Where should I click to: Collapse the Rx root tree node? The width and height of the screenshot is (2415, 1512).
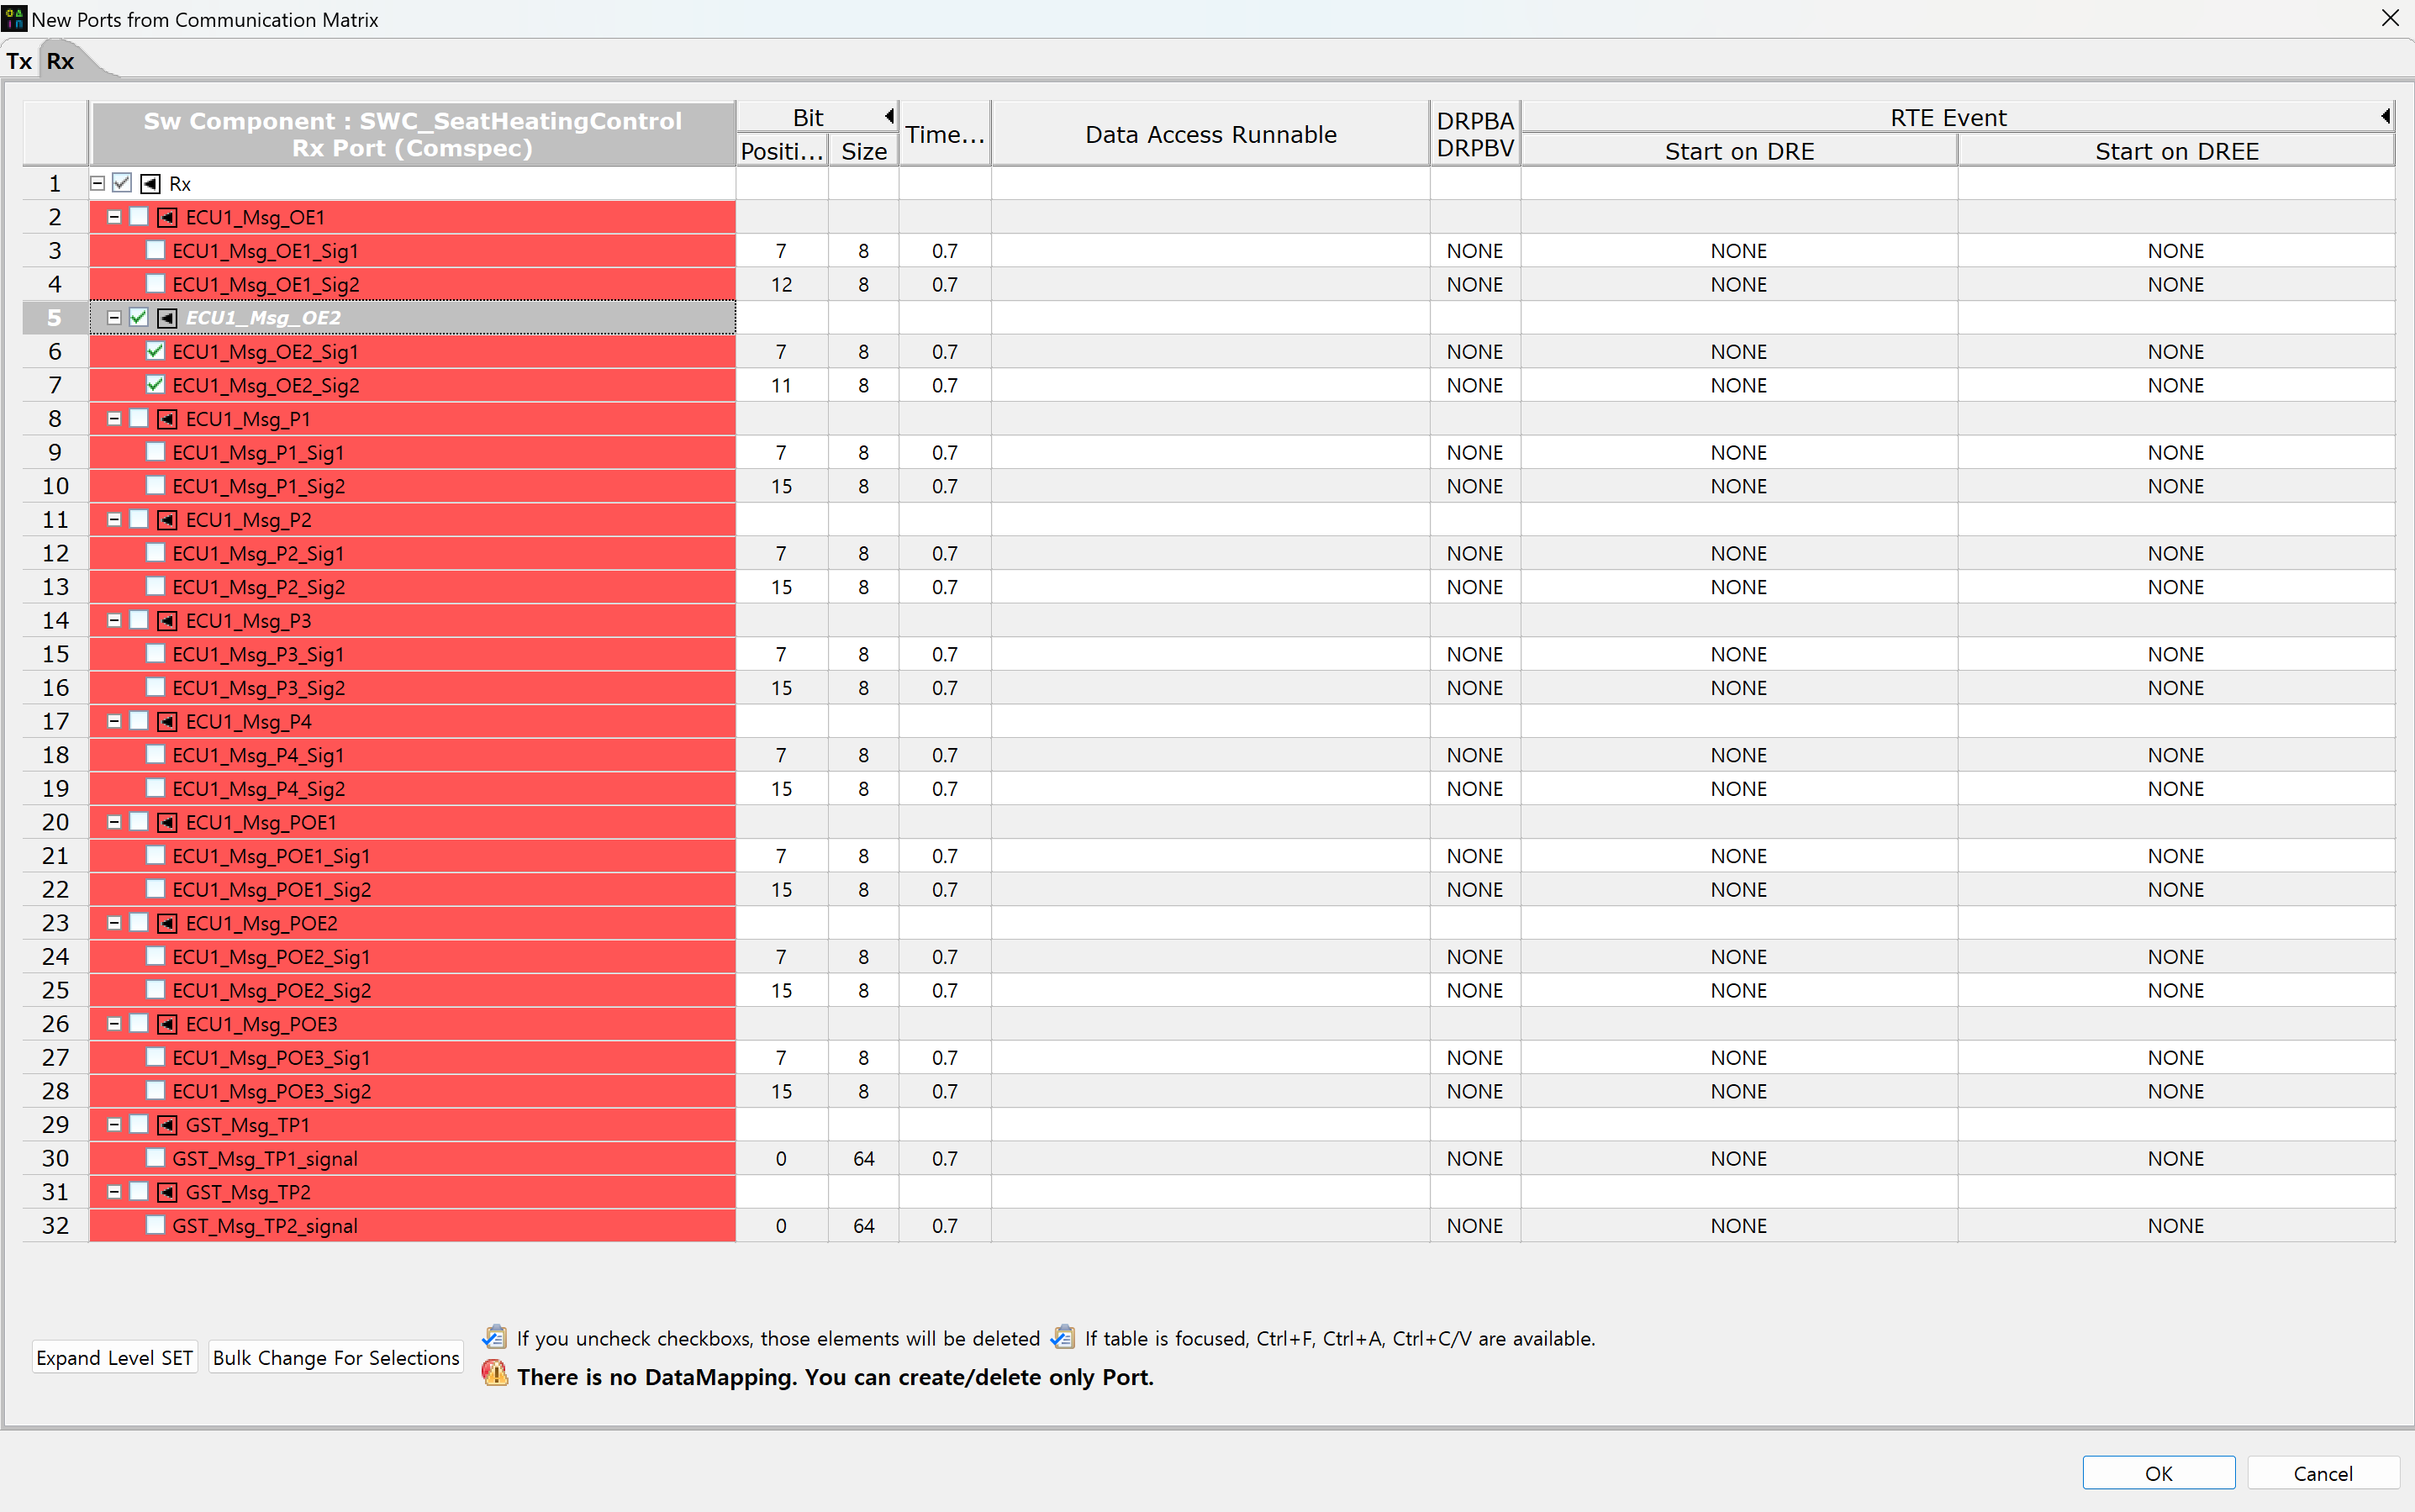tap(98, 183)
